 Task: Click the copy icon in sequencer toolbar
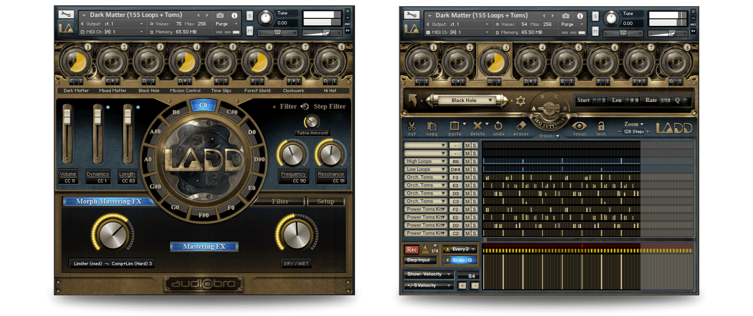point(432,126)
